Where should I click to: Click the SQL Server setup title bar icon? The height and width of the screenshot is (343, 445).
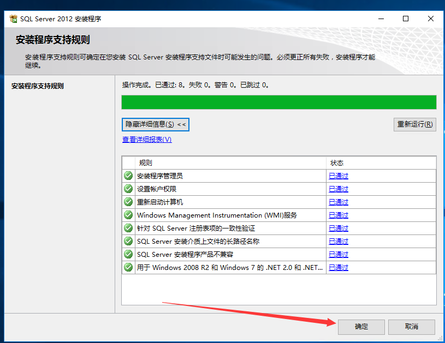pos(13,19)
